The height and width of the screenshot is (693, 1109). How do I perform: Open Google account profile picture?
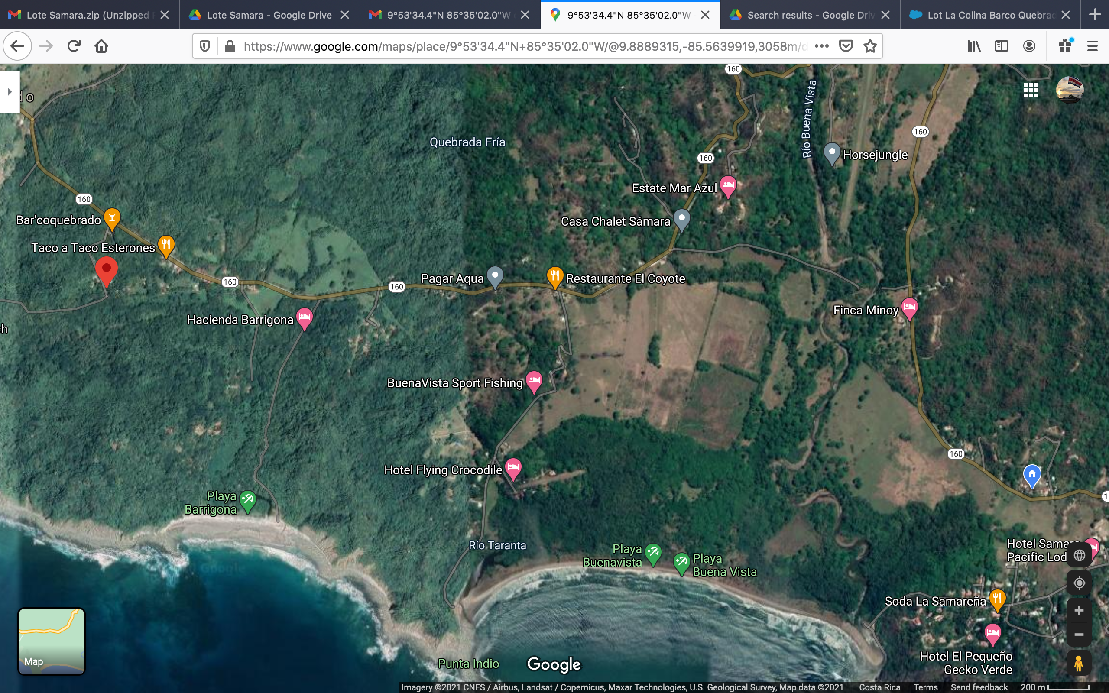tap(1069, 90)
